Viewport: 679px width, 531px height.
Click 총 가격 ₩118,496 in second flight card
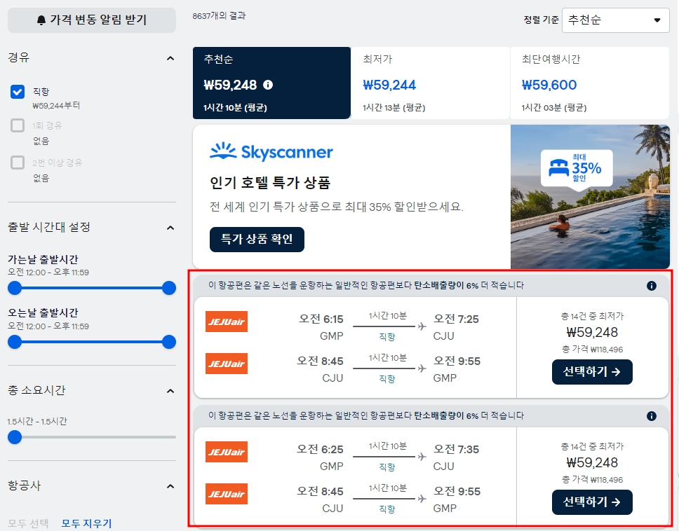coord(592,480)
